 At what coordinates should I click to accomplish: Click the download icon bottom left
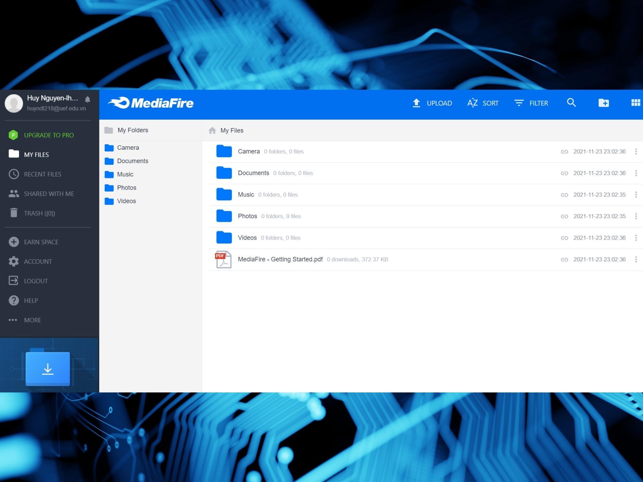48,368
